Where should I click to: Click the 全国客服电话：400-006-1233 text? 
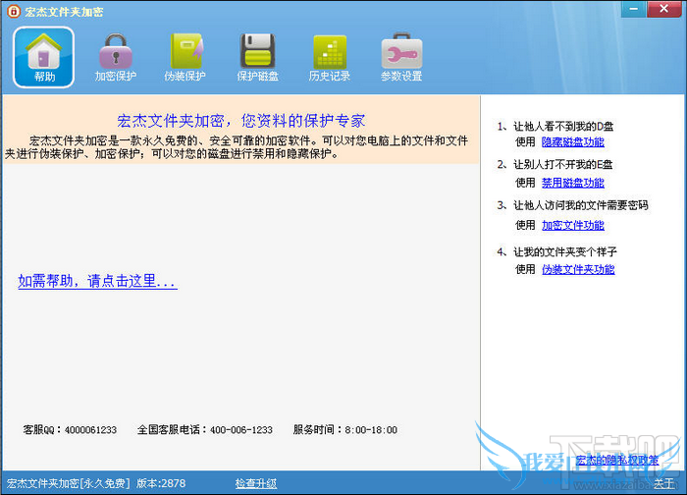[x=204, y=429]
